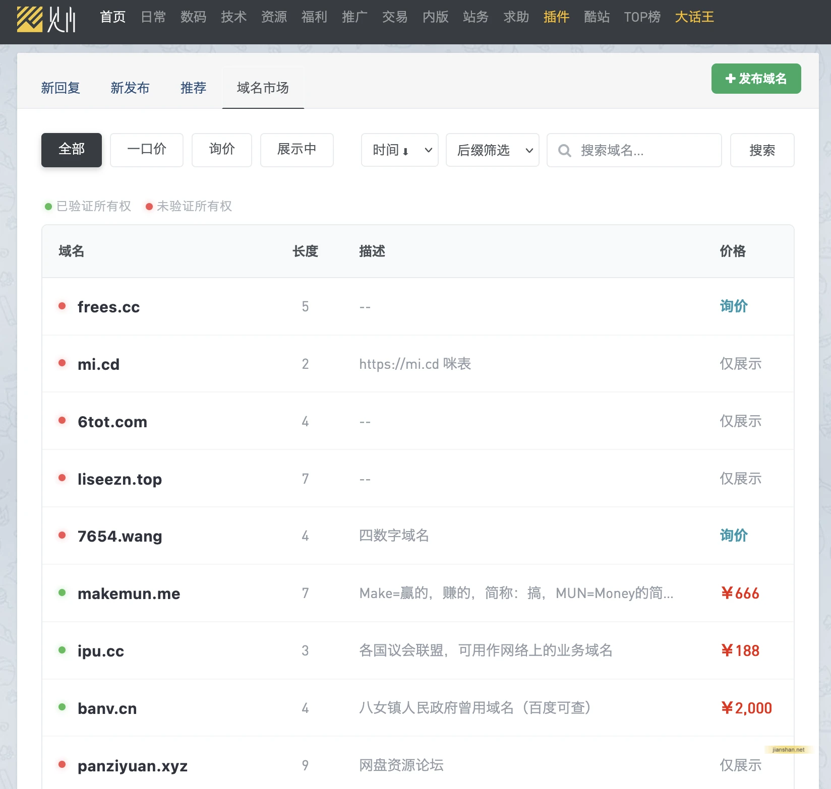Image resolution: width=831 pixels, height=789 pixels.
Task: Open the makemun.me domain listing
Action: tap(129, 594)
